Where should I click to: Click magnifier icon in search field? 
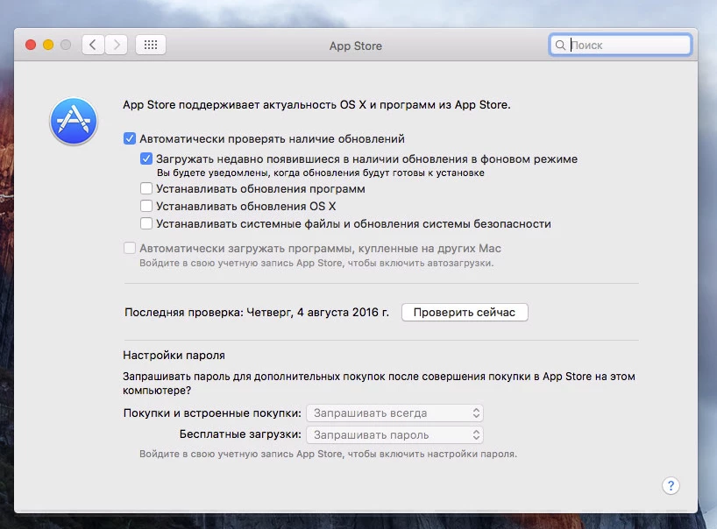point(560,46)
